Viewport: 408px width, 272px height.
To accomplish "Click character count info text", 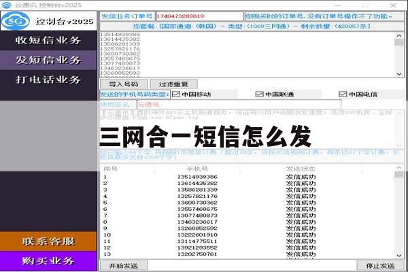I will click(x=250, y=154).
